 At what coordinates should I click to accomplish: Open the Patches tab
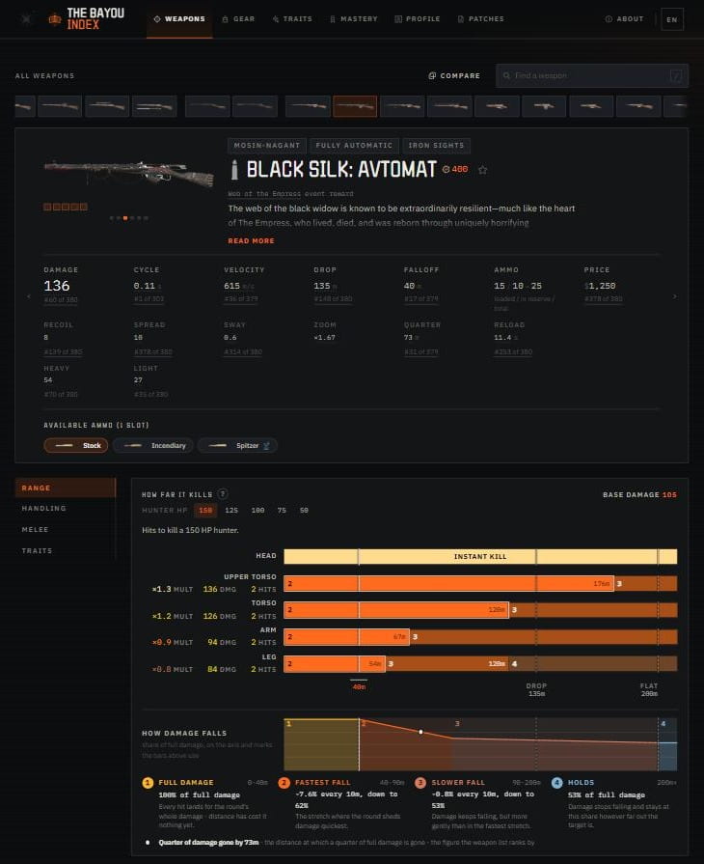[480, 18]
